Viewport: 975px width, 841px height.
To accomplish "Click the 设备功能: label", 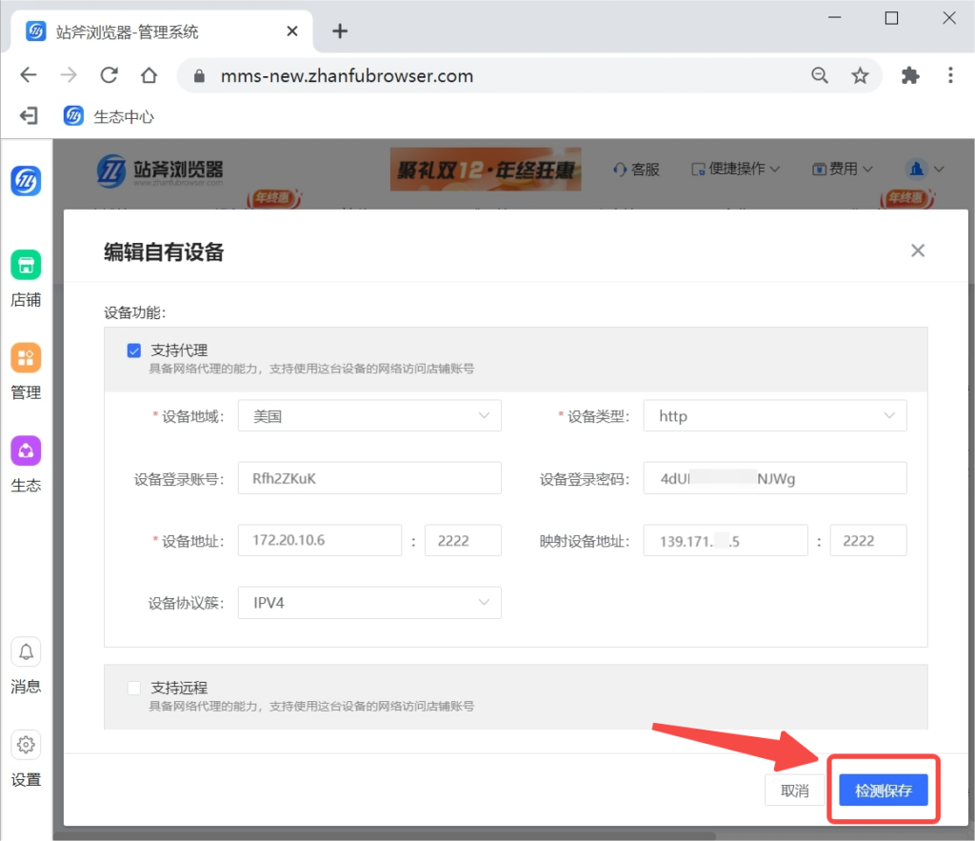I will pos(135,312).
